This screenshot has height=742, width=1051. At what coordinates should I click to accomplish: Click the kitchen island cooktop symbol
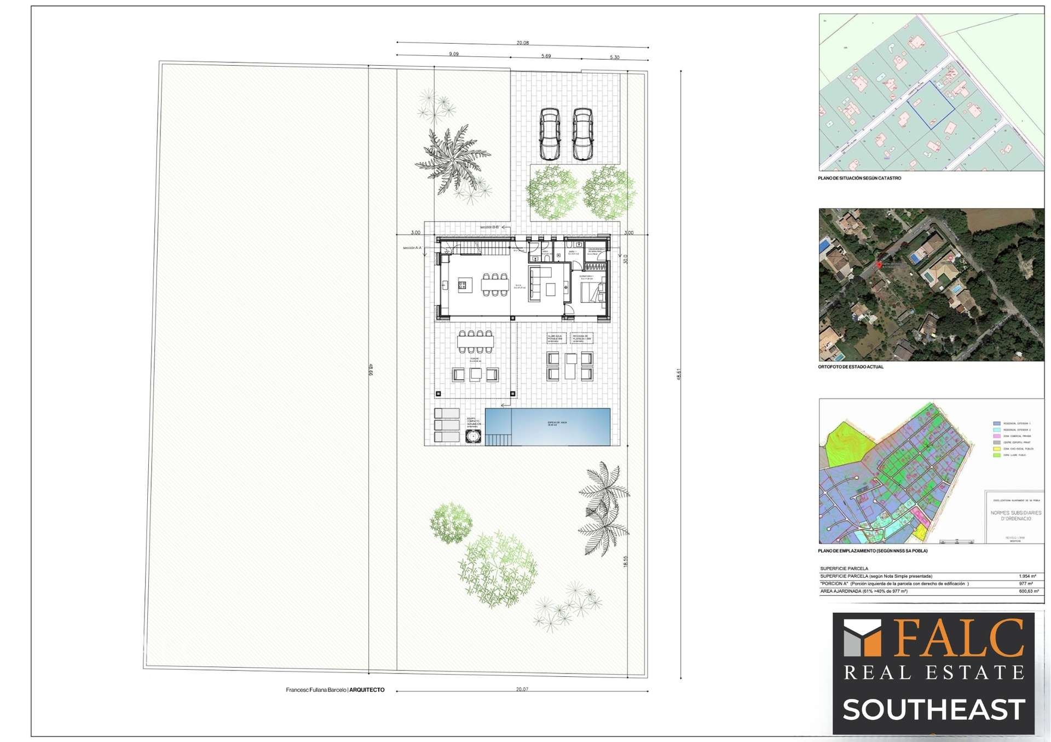(x=463, y=285)
